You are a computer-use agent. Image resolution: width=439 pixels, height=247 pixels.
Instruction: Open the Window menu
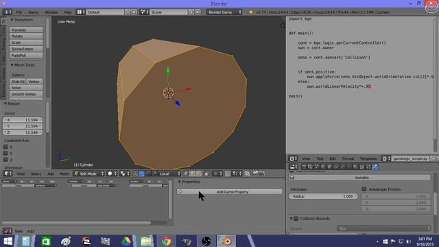point(51,12)
